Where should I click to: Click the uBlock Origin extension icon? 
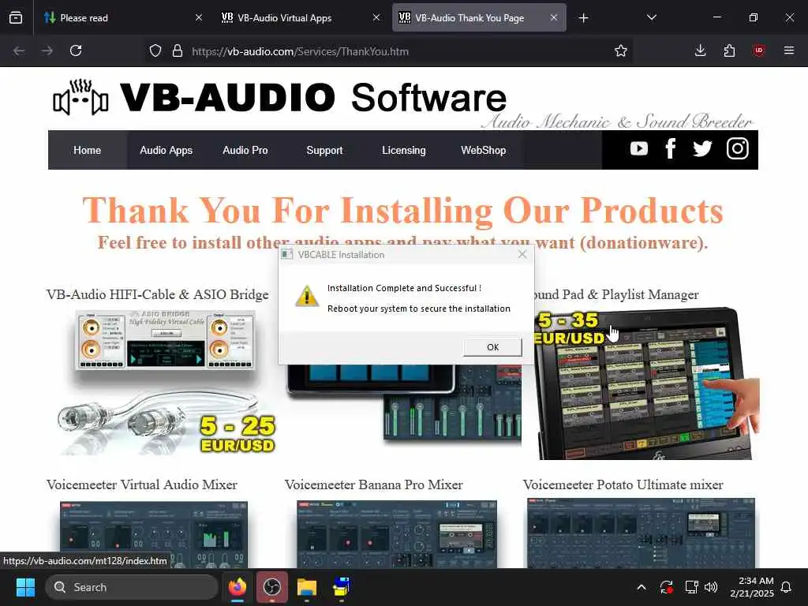(x=758, y=50)
